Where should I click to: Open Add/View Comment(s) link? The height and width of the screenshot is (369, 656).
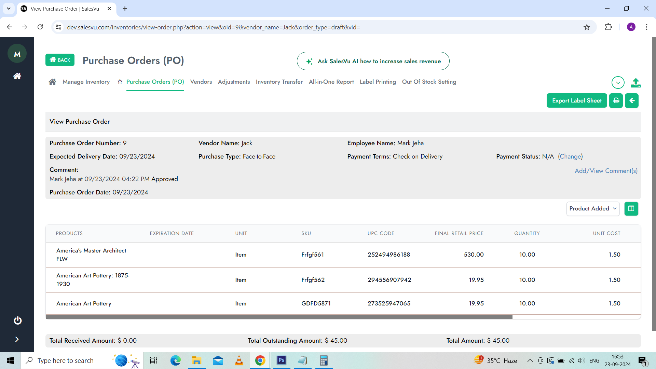point(606,171)
